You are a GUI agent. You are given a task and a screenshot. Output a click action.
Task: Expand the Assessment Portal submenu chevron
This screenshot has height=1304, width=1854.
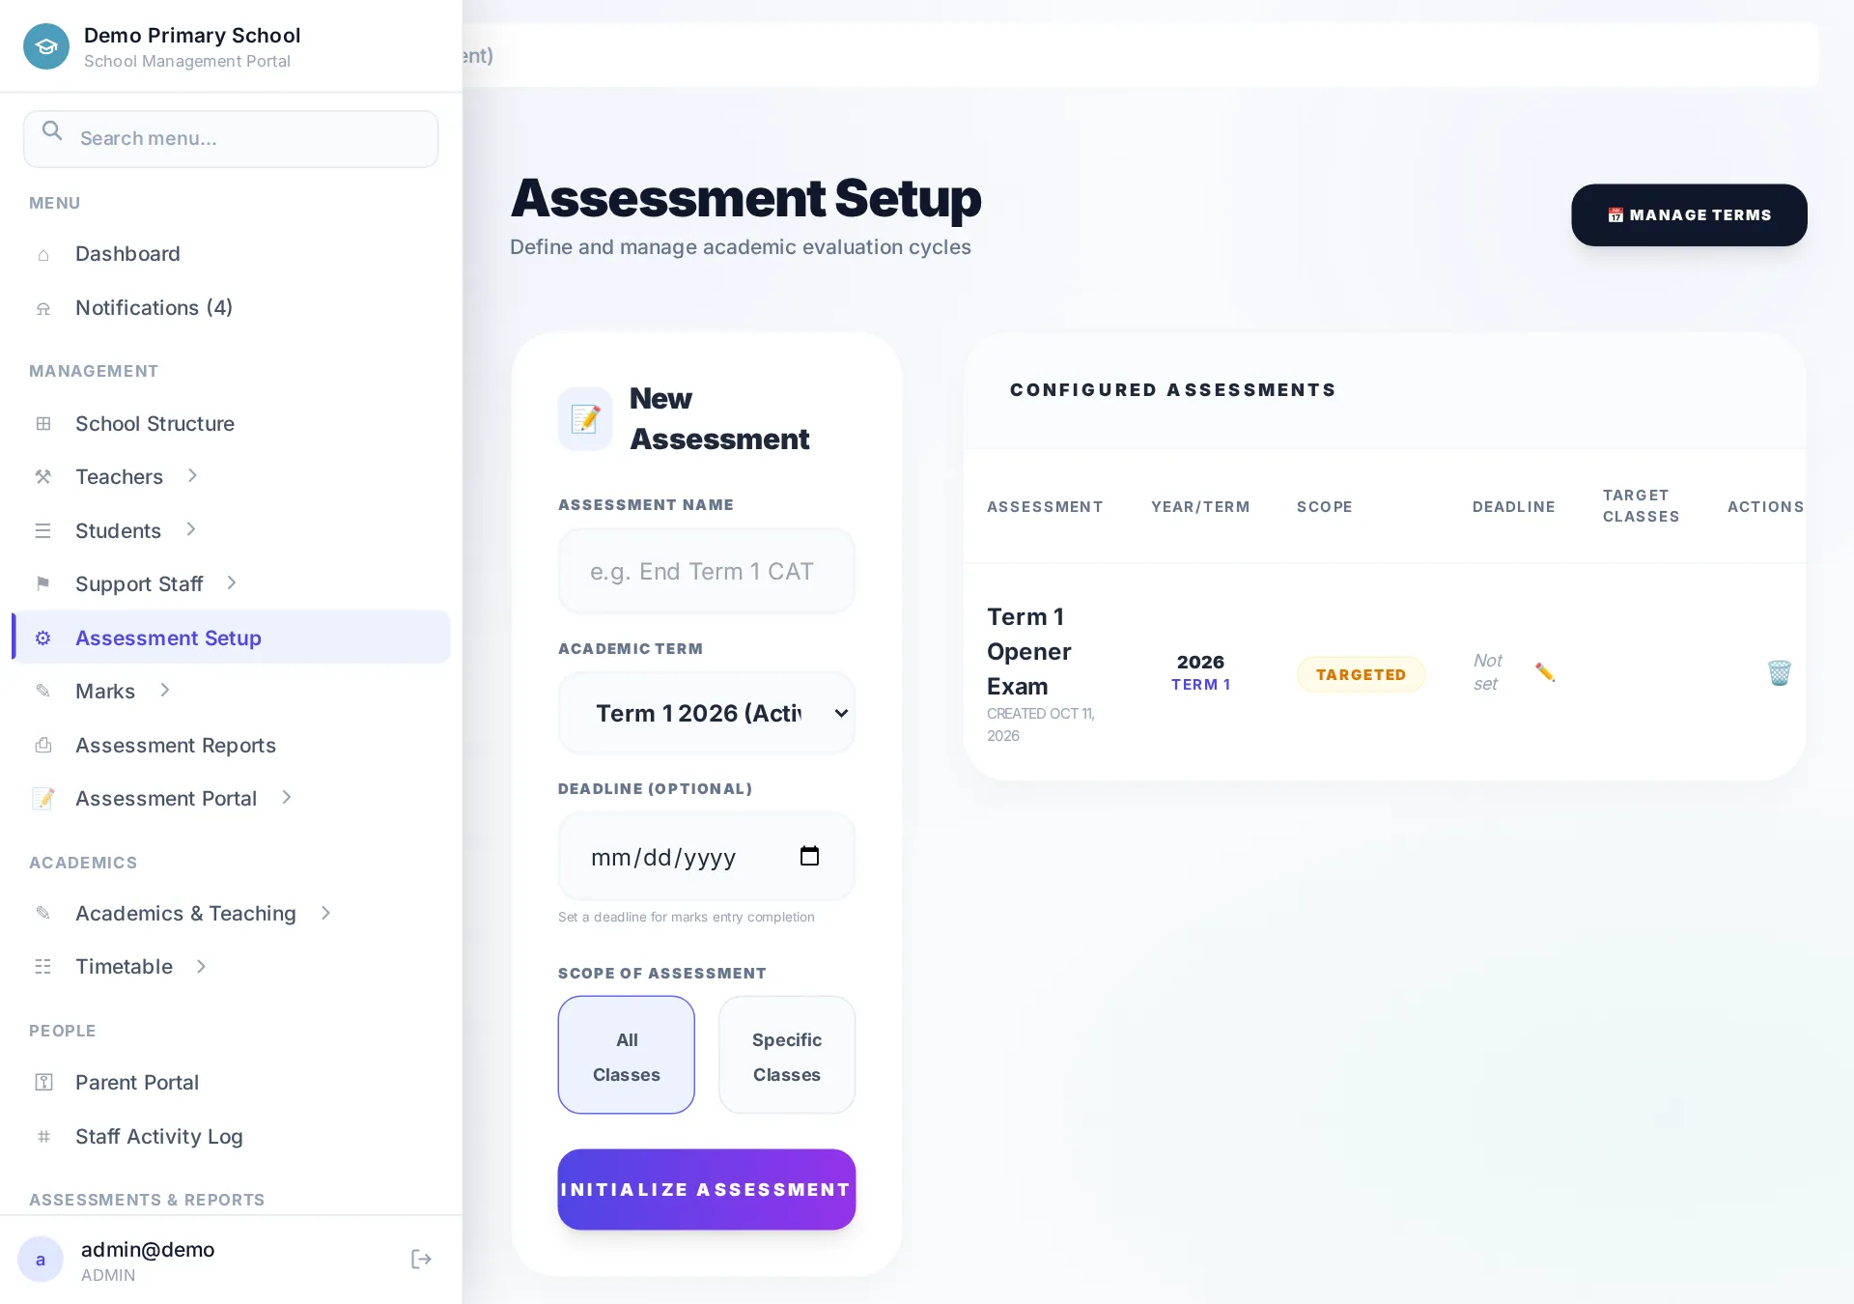287,798
